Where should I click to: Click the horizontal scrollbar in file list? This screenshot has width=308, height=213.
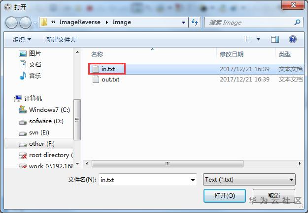point(168,163)
